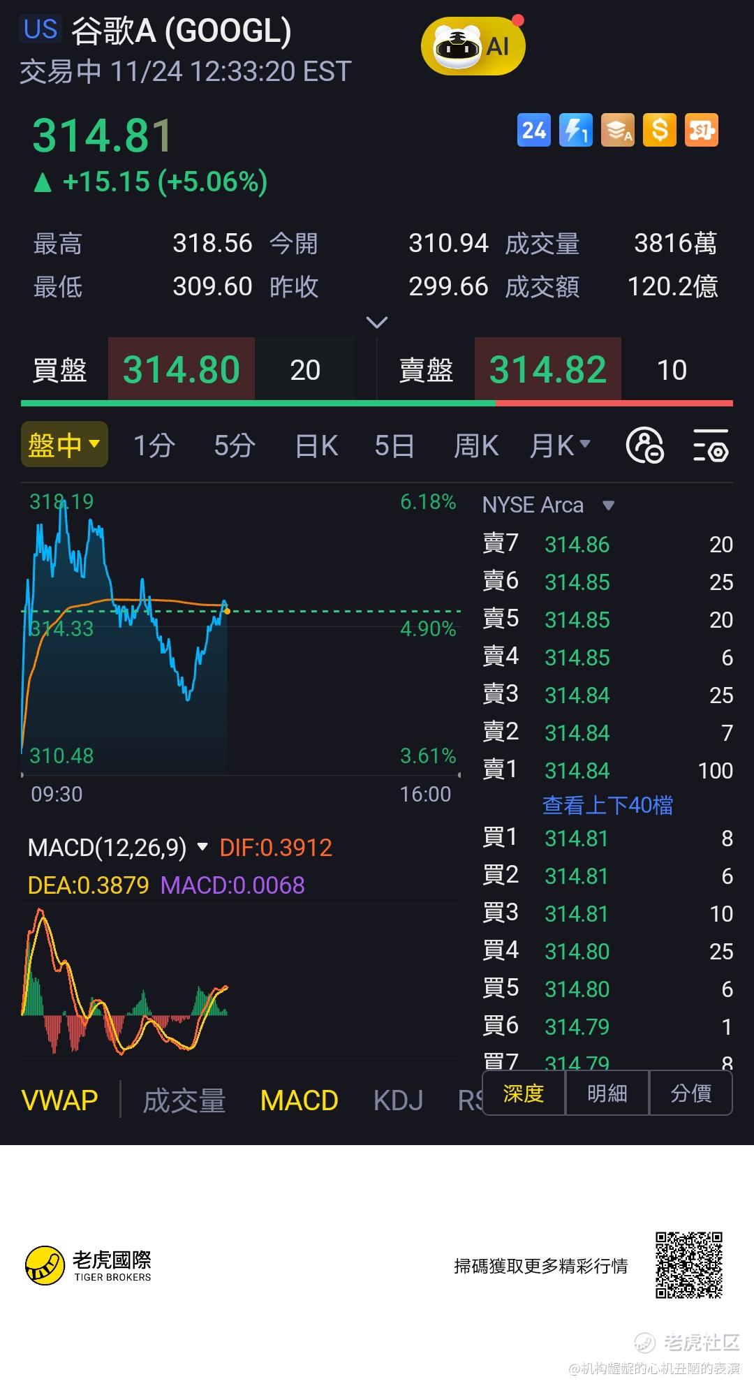Switch to the 1分 chart tab

pyautogui.click(x=154, y=445)
